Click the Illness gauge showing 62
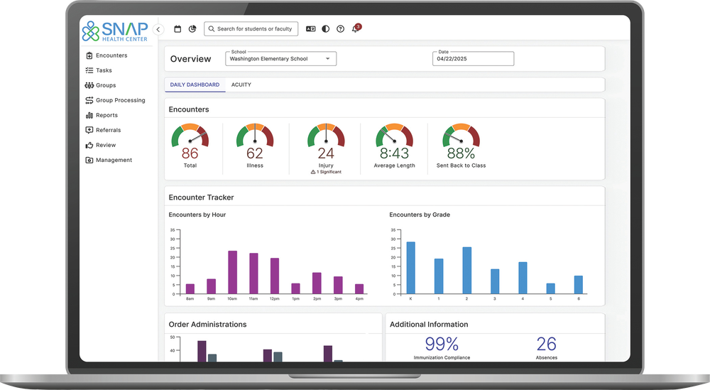The width and height of the screenshot is (710, 390). pyautogui.click(x=255, y=146)
